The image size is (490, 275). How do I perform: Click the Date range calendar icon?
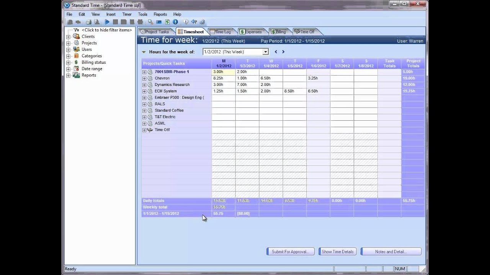coord(77,69)
